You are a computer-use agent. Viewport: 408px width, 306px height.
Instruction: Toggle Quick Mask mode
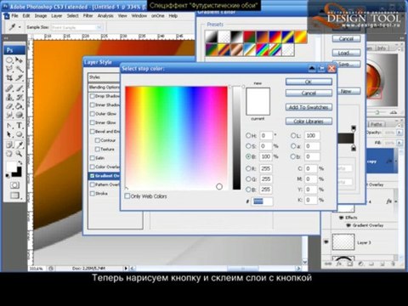click(14, 185)
